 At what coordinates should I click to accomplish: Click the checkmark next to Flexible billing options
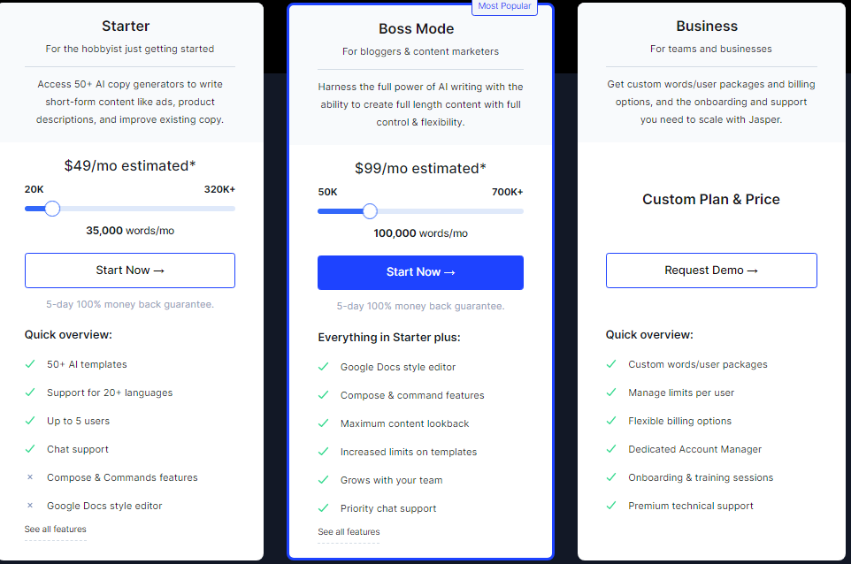(611, 421)
